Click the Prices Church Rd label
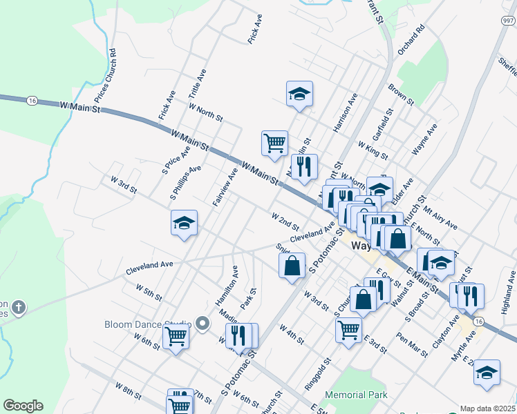The height and width of the screenshot is (414, 517). click(x=106, y=76)
